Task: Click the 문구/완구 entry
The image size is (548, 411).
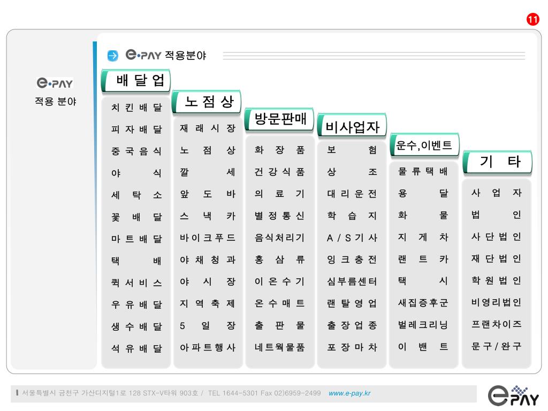Action: (x=496, y=346)
